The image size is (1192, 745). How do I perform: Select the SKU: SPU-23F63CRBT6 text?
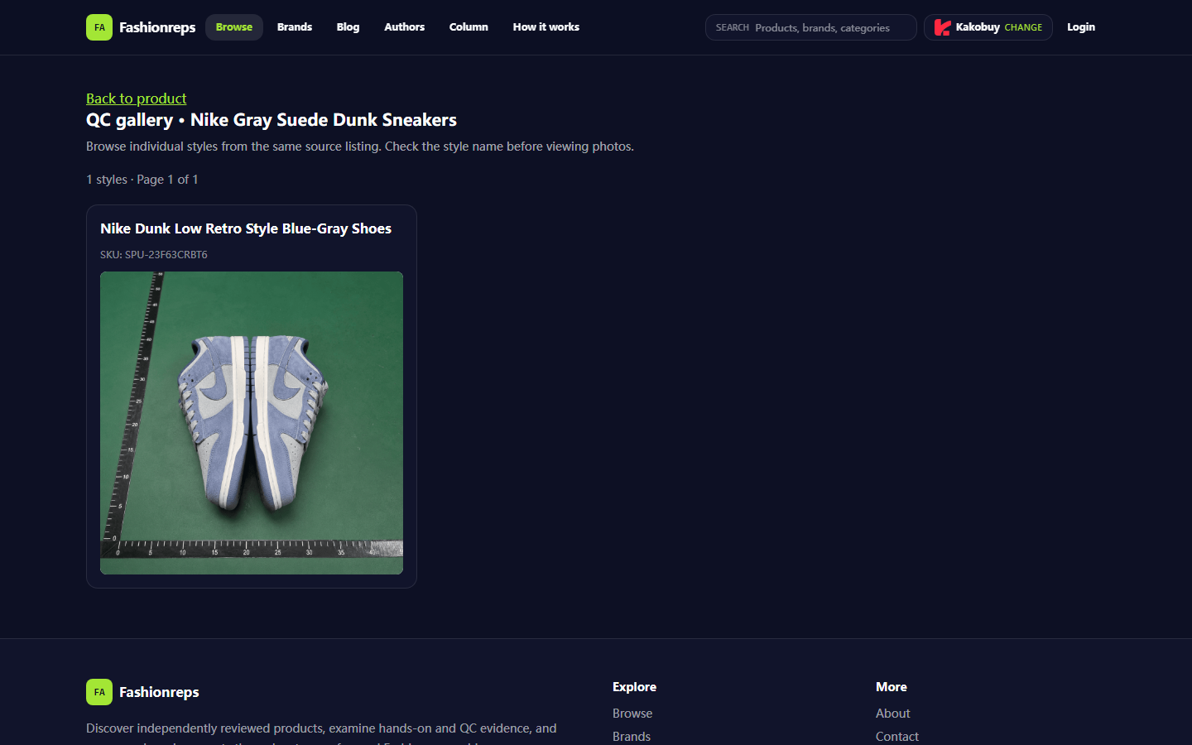pos(154,255)
